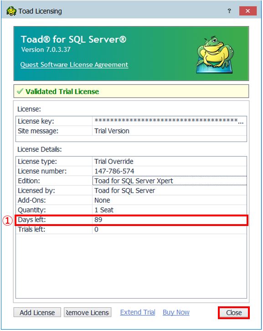This screenshot has width=263, height=331.
Task: Click the green checkmark validation icon
Action: (x=20, y=91)
